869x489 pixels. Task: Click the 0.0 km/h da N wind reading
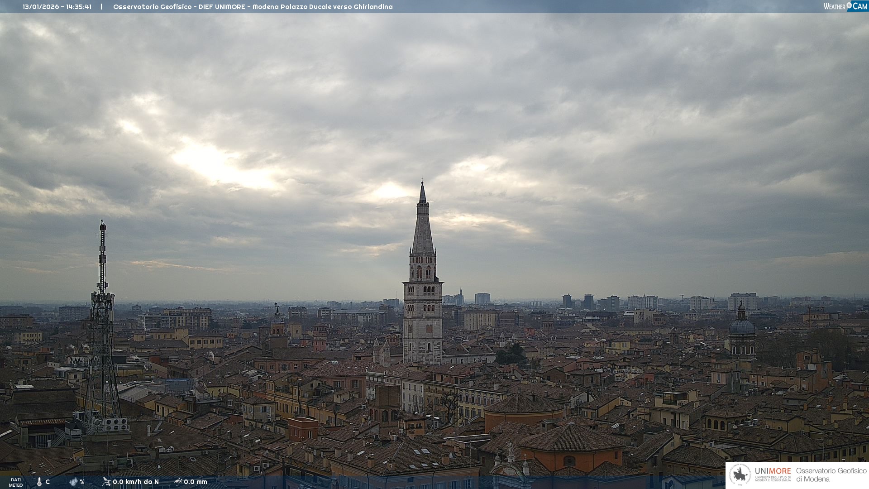(x=136, y=482)
